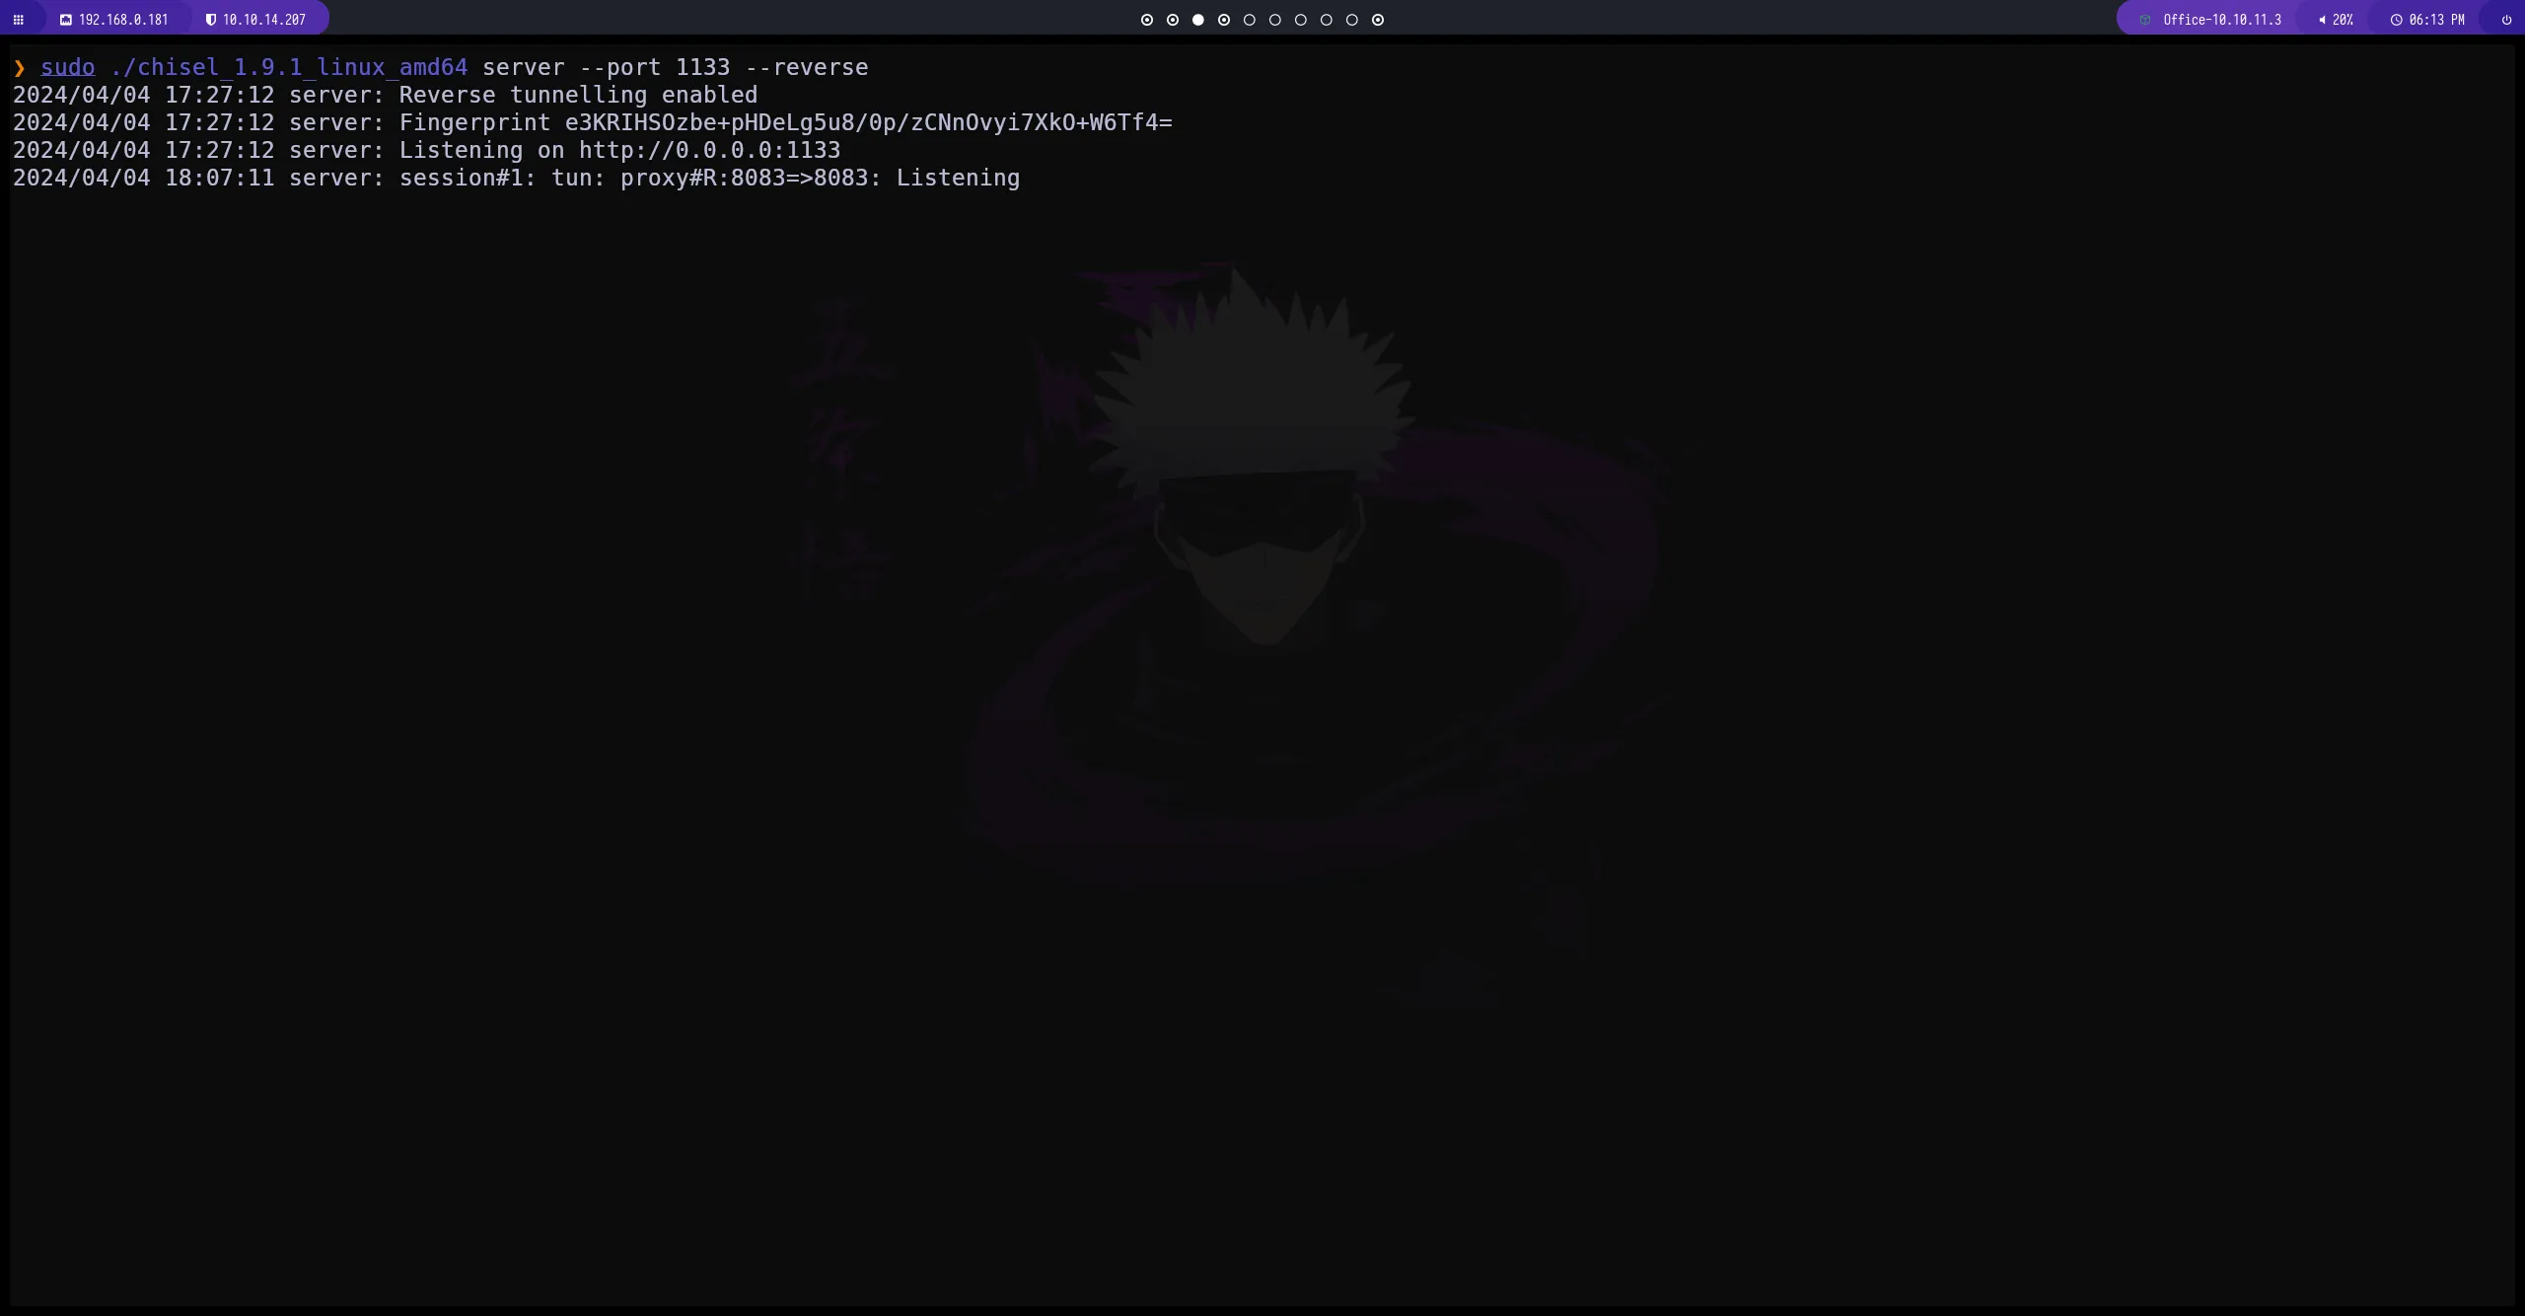Switch to the fourth workspace indicator
The image size is (2525, 1316).
point(1223,20)
